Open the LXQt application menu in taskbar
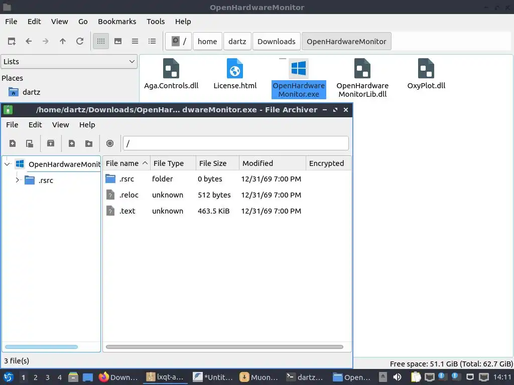514x385 pixels. click(x=9, y=377)
